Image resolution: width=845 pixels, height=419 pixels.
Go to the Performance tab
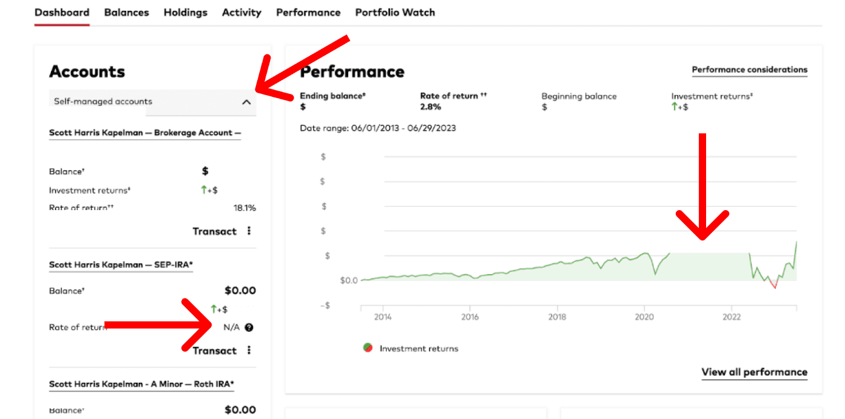tap(308, 12)
